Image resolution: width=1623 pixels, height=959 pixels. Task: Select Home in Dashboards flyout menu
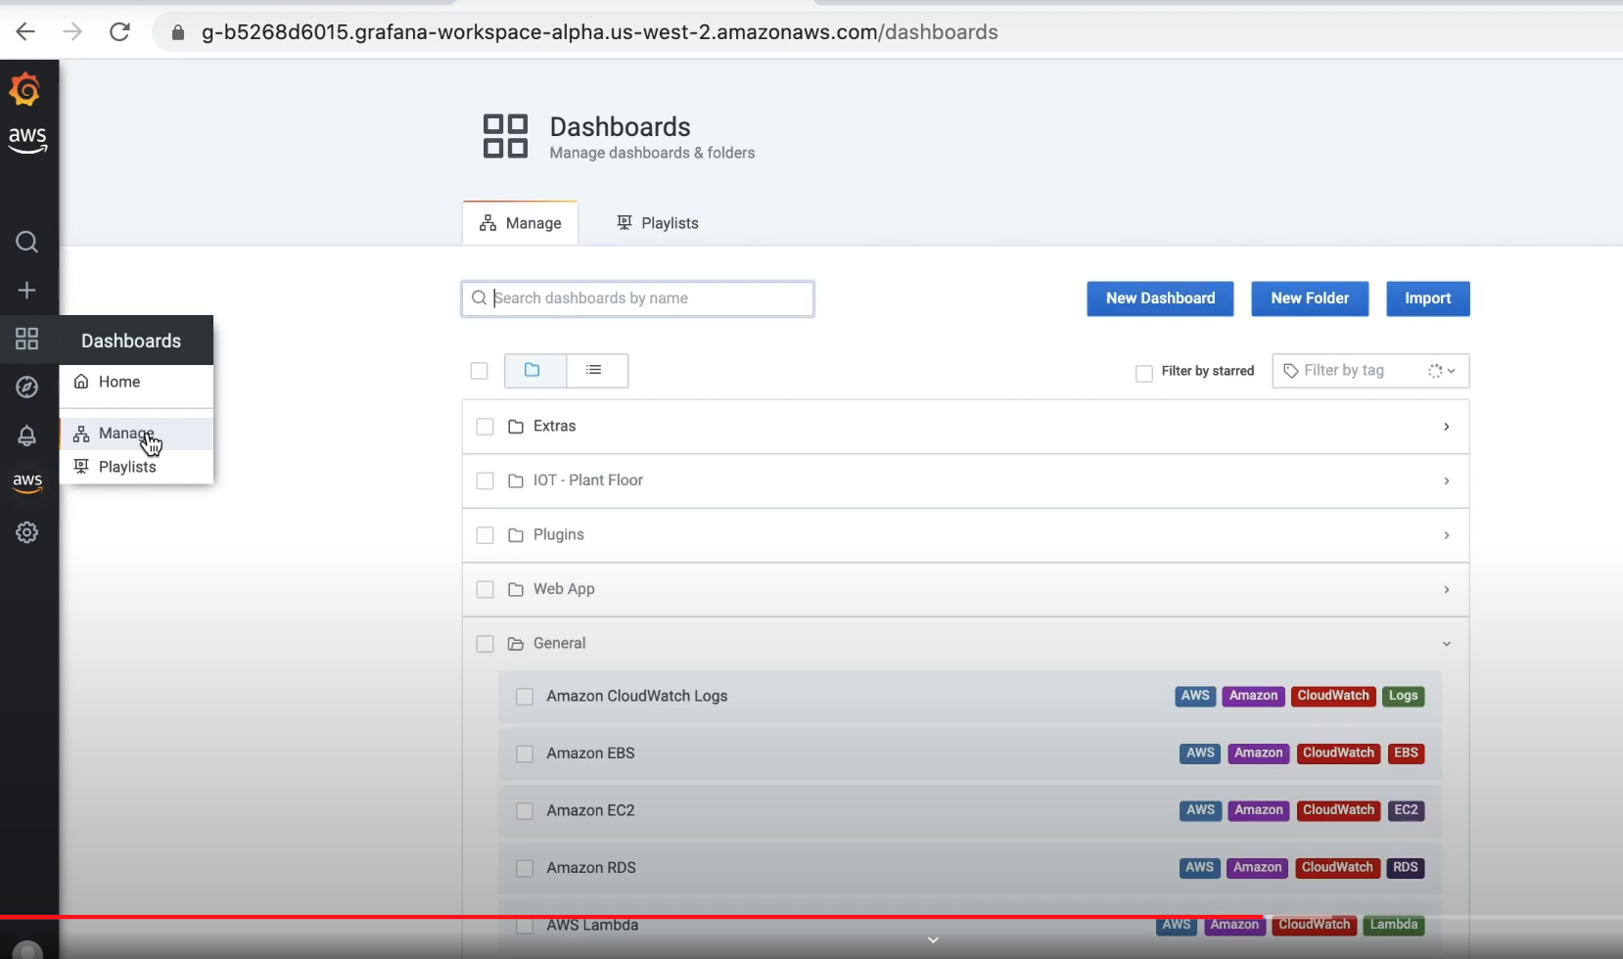coord(136,382)
